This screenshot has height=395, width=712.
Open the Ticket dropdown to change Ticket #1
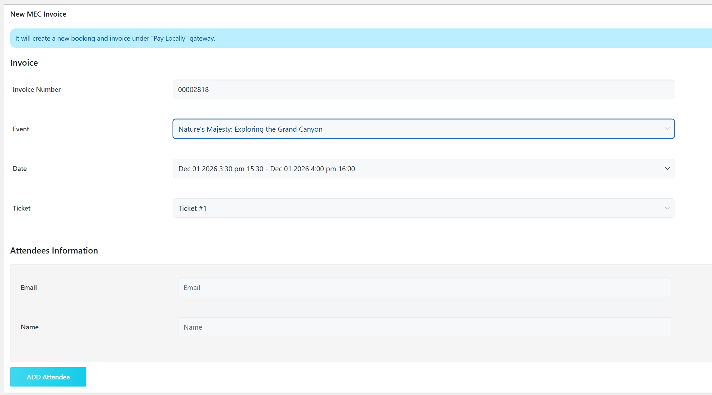423,208
